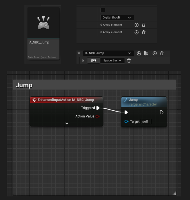Viewport: 190px width, 200px height.
Task: Collapse the IA_NBC_Jump mapping triangle
Action: pos(79,53)
